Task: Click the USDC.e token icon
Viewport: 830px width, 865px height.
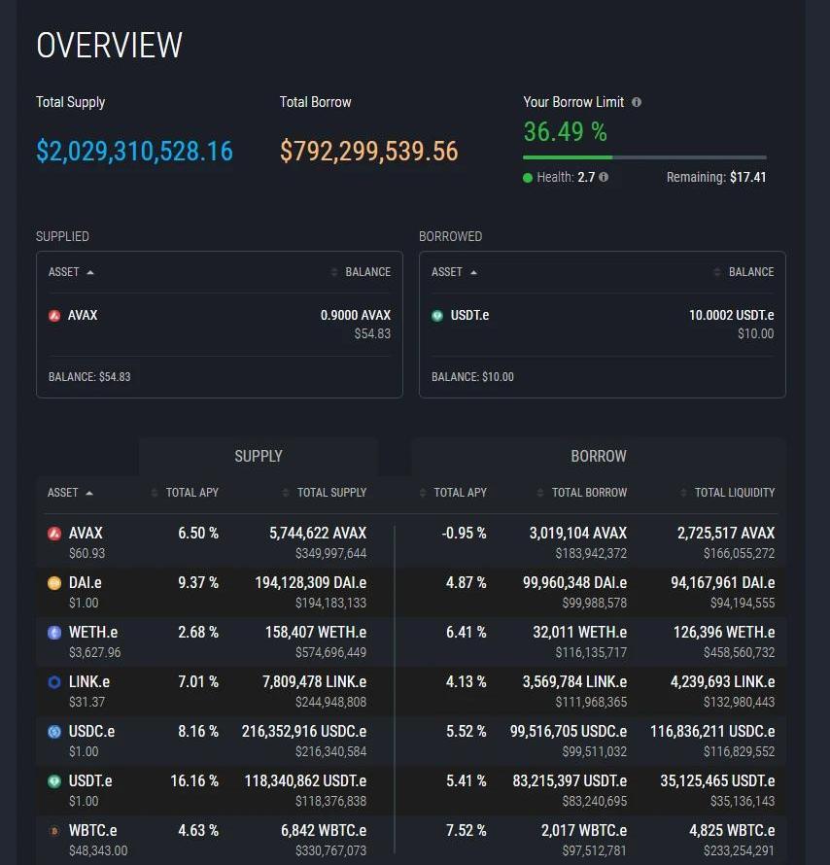Action: click(x=54, y=732)
